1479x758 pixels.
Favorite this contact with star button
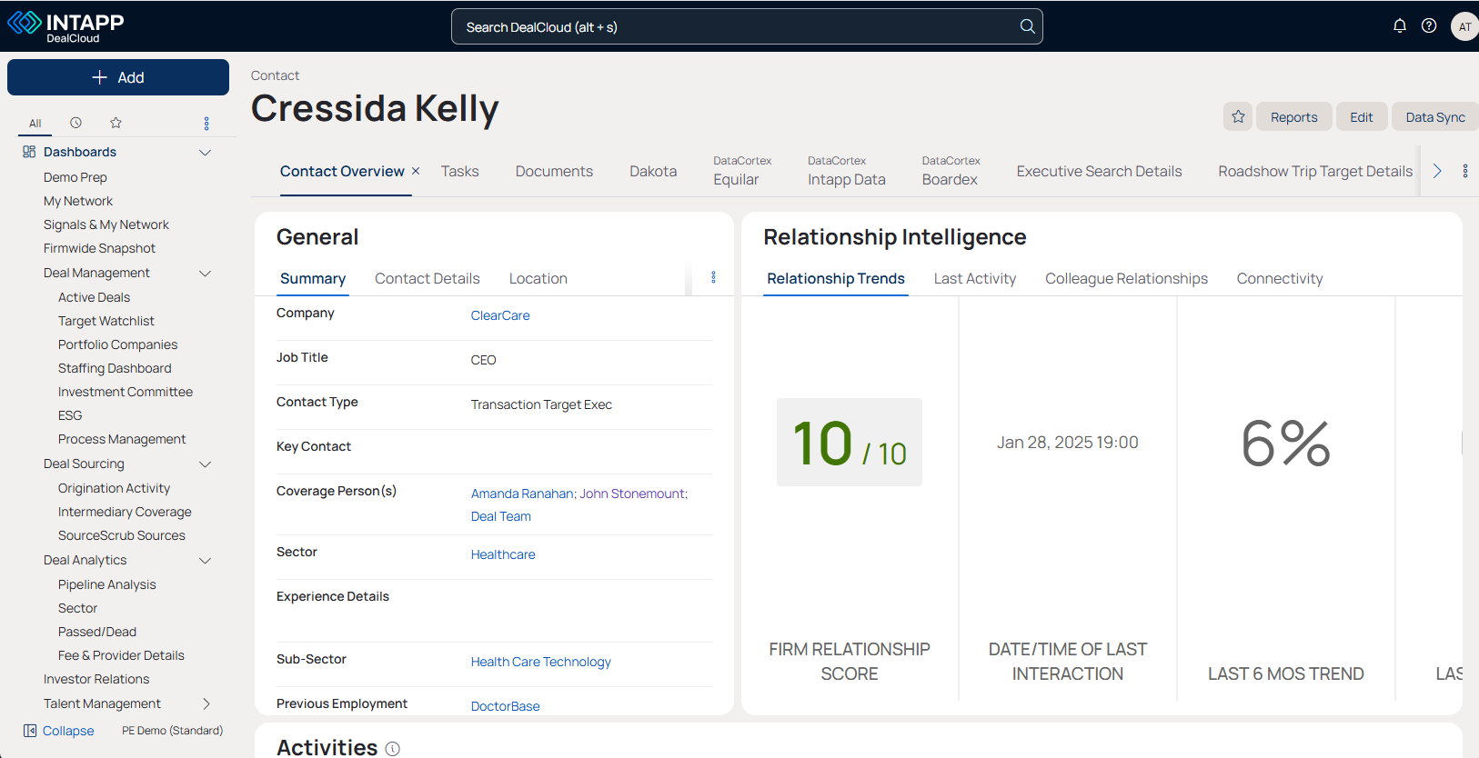click(x=1238, y=116)
